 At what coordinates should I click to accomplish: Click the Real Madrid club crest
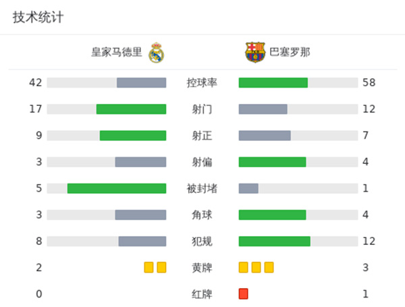[x=157, y=52]
